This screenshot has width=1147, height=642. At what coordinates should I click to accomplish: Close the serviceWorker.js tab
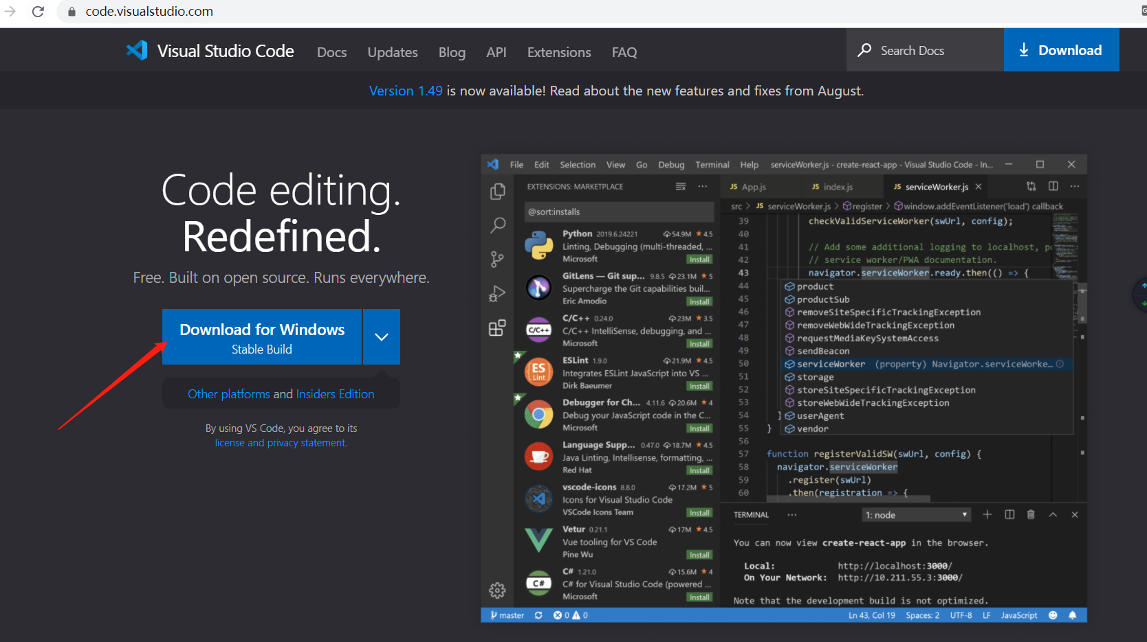[979, 187]
